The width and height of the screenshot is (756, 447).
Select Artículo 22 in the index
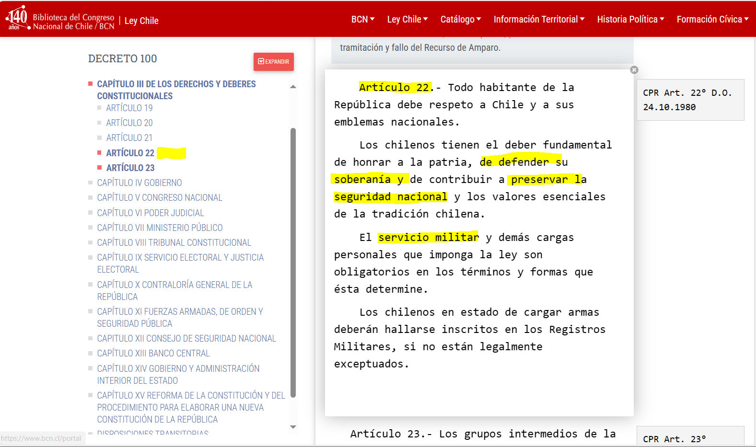pos(130,153)
